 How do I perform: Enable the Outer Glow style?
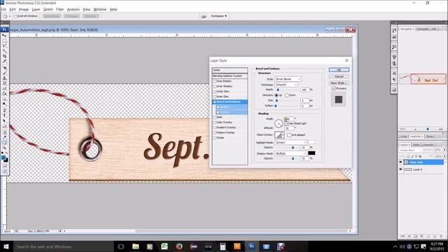pos(215,92)
